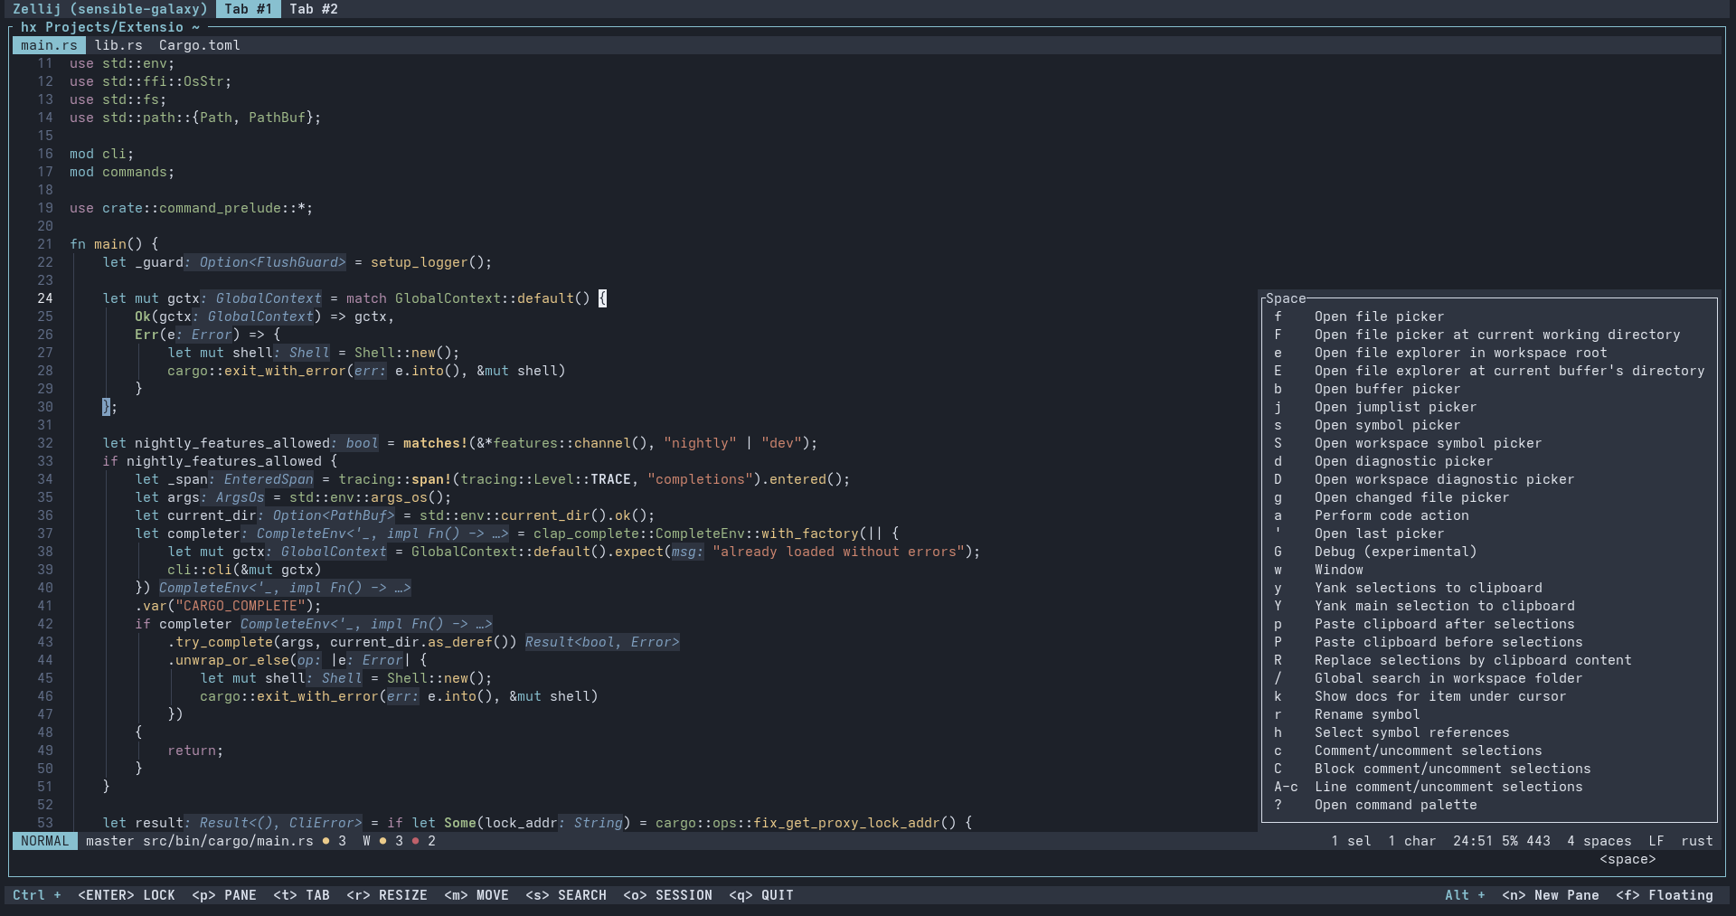Click 'setup_logger()' call on line 22
The width and height of the screenshot is (1736, 916).
point(428,262)
